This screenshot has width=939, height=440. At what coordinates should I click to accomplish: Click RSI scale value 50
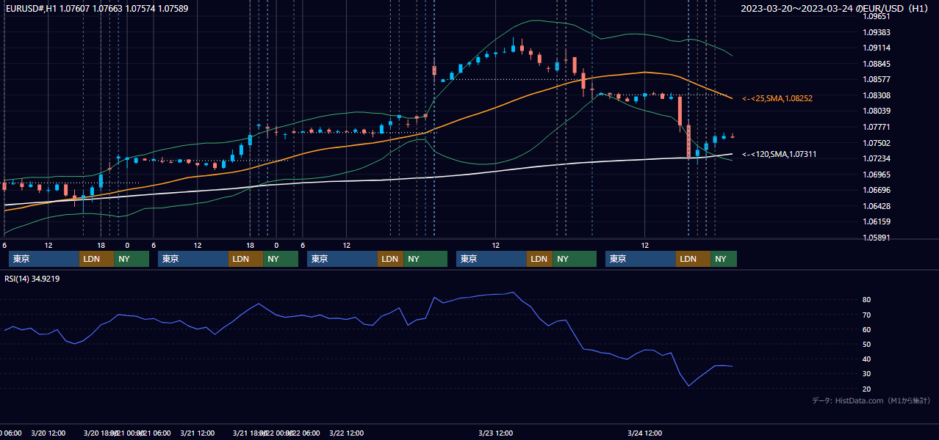[x=867, y=344]
